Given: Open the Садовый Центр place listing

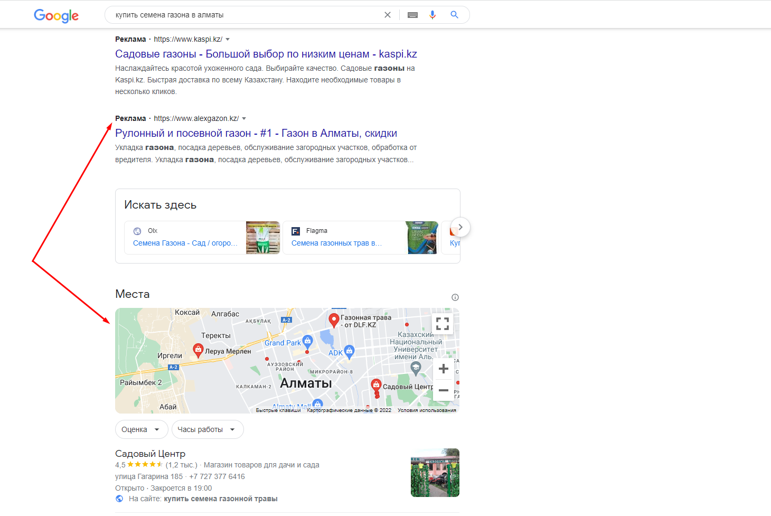Looking at the screenshot, I should tap(150, 454).
